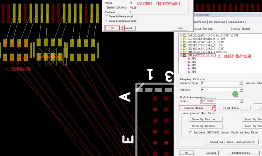Click the RN1 component icon
Image resolution: width=262 pixels, height=156 pixels.
click(x=188, y=59)
